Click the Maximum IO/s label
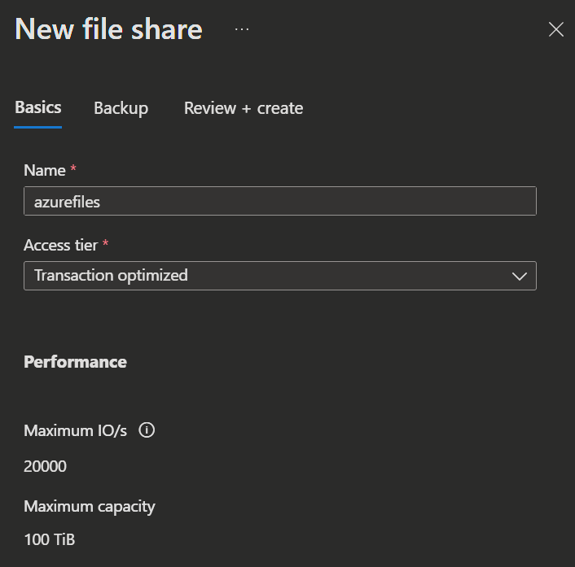575x567 pixels. [75, 430]
